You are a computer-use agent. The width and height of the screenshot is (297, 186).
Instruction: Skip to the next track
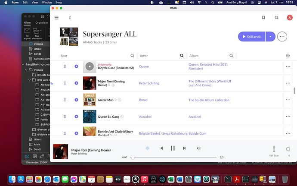click(x=184, y=148)
